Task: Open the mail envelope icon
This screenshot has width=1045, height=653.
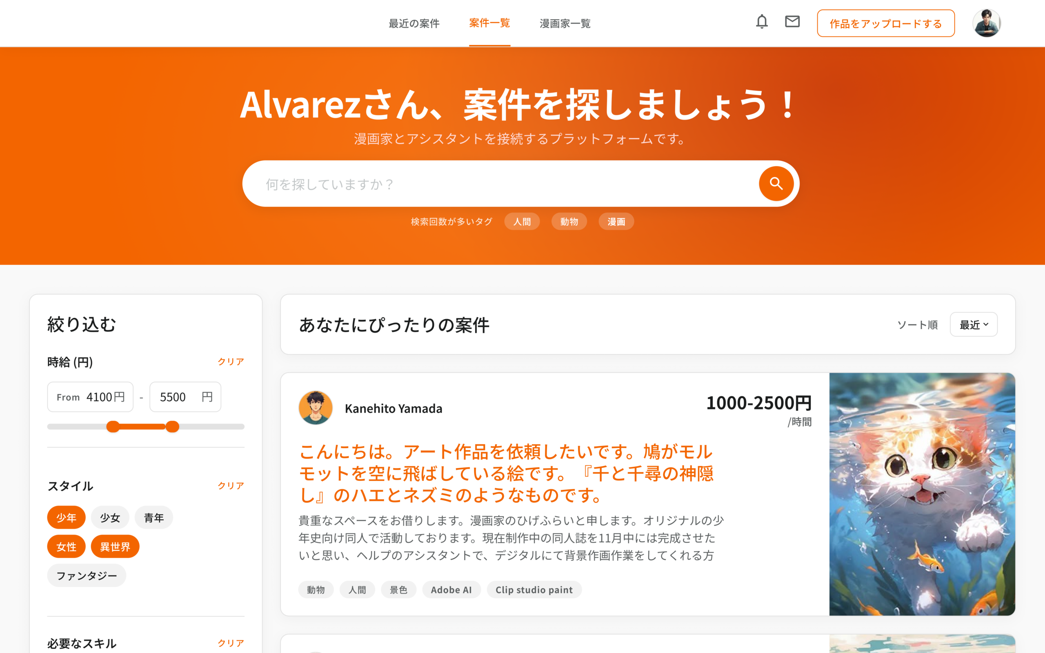Action: (x=792, y=22)
